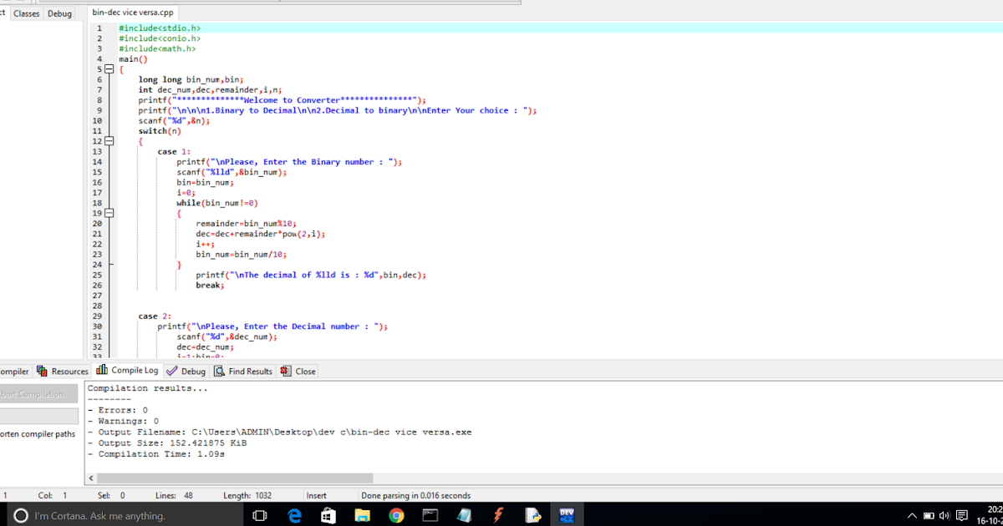Open the Action Center notification icon

(x=962, y=515)
